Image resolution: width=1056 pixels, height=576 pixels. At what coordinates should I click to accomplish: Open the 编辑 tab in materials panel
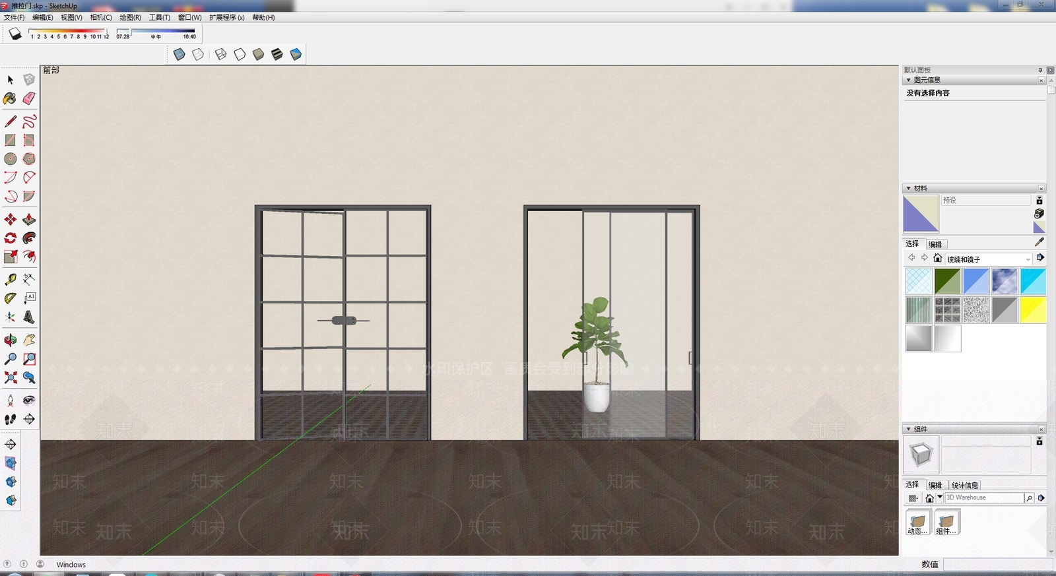[x=935, y=244]
